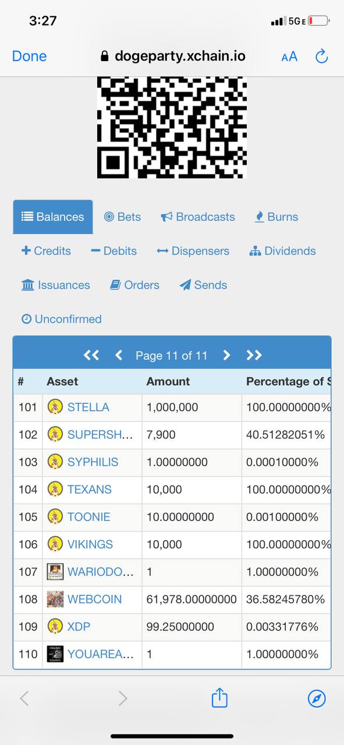
Task: Tap the battery indicator in status bar
Action: (x=319, y=21)
